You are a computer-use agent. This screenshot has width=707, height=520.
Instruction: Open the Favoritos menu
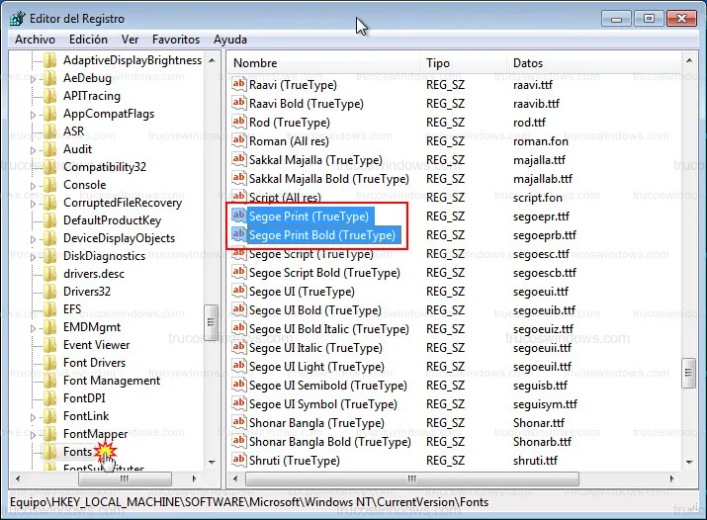click(x=175, y=40)
